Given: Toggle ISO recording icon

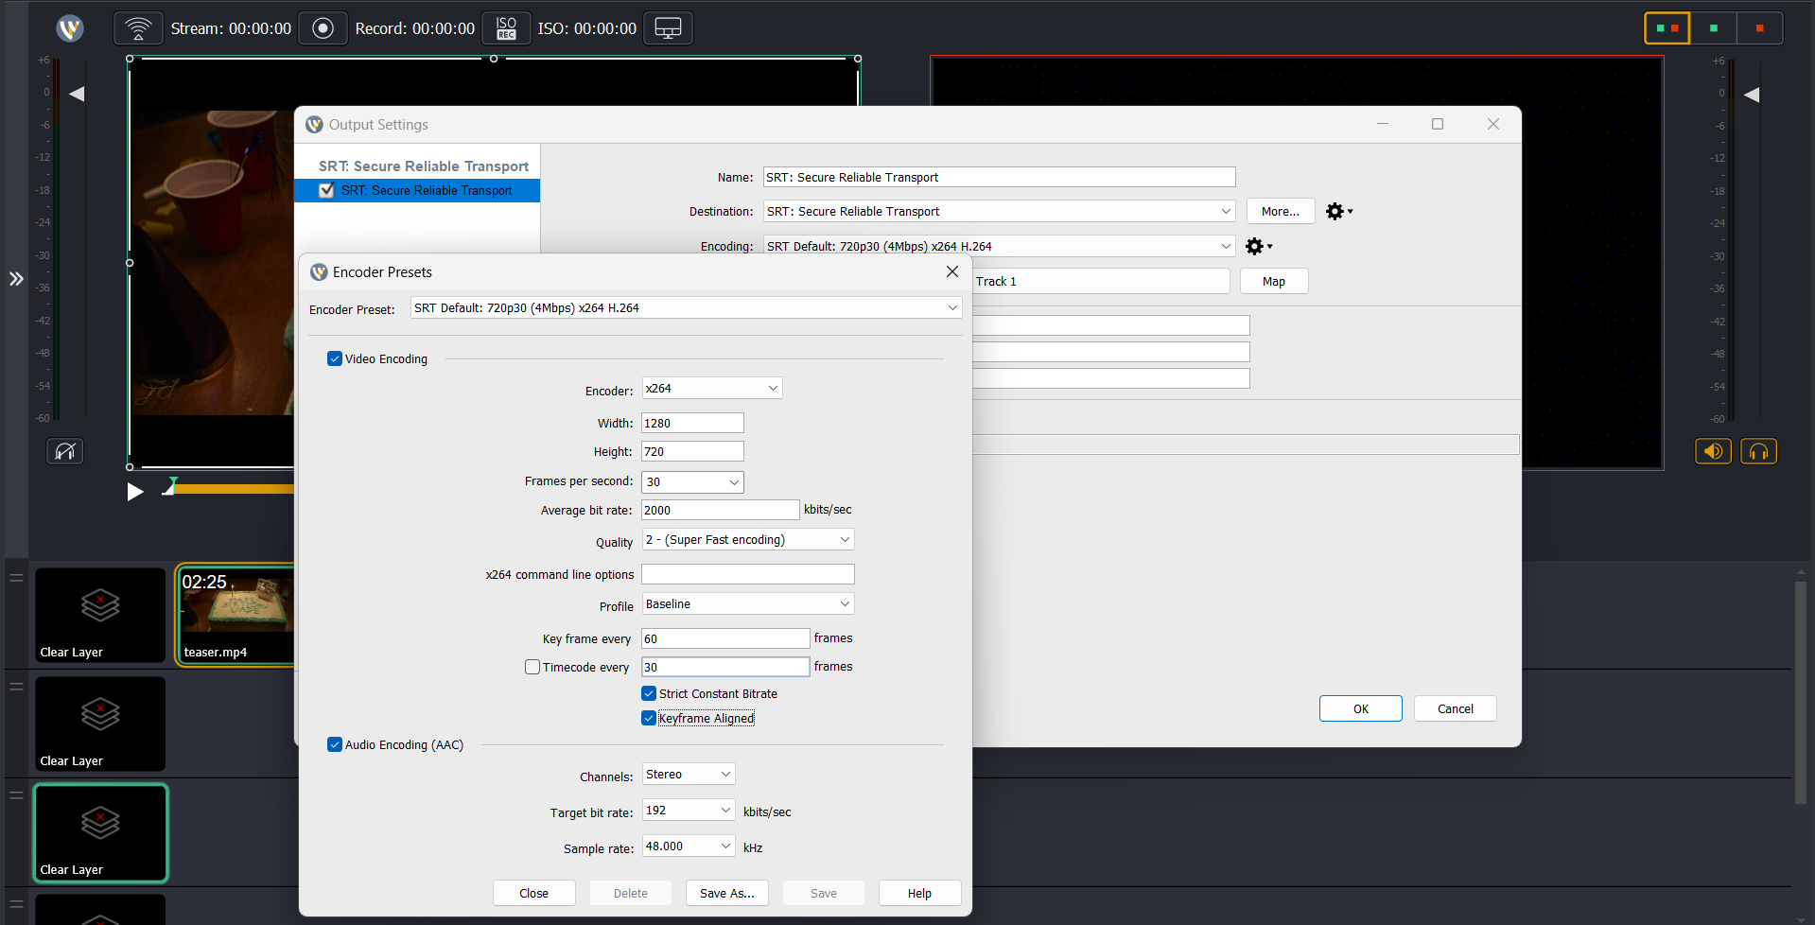Looking at the screenshot, I should (x=506, y=28).
